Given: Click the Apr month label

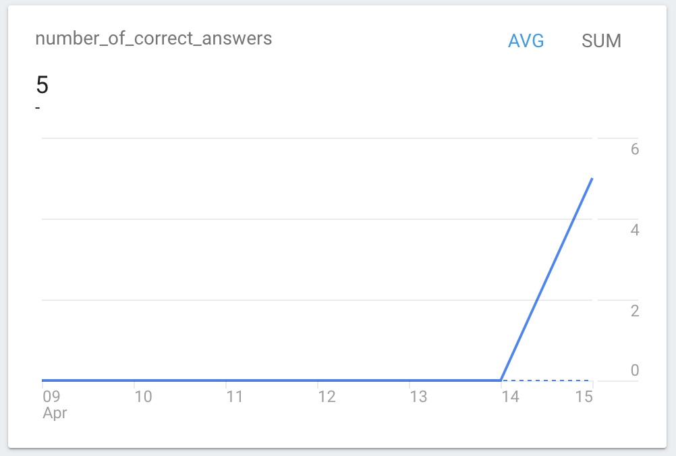Looking at the screenshot, I should (55, 413).
